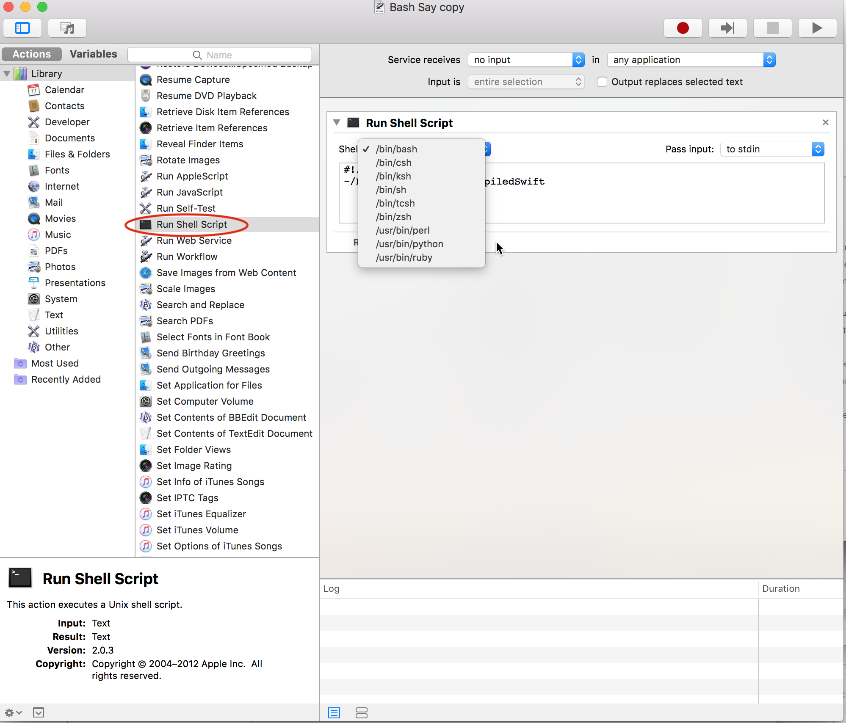Open the Media browser toolbar icon
This screenshot has width=846, height=723.
tap(67, 28)
